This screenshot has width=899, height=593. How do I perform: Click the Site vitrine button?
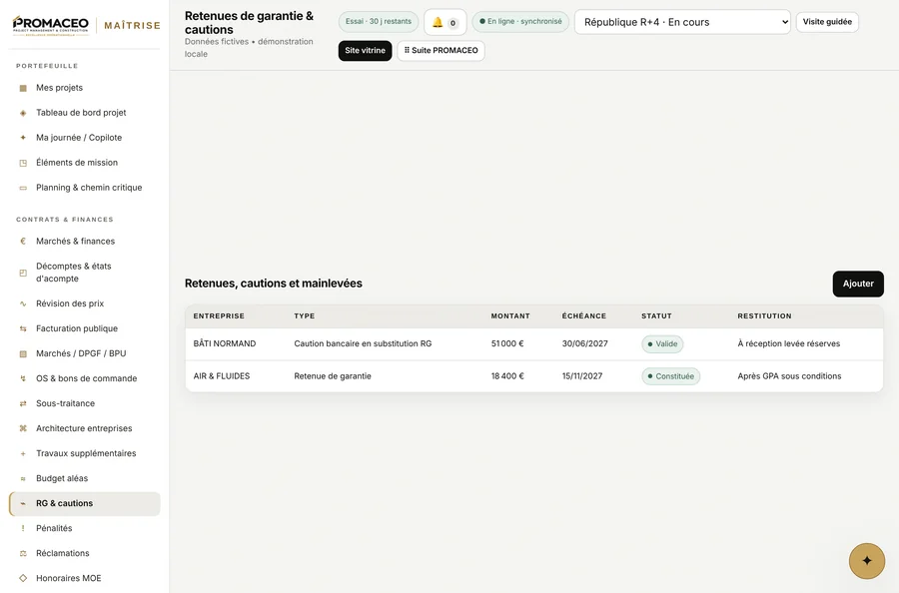(x=365, y=51)
